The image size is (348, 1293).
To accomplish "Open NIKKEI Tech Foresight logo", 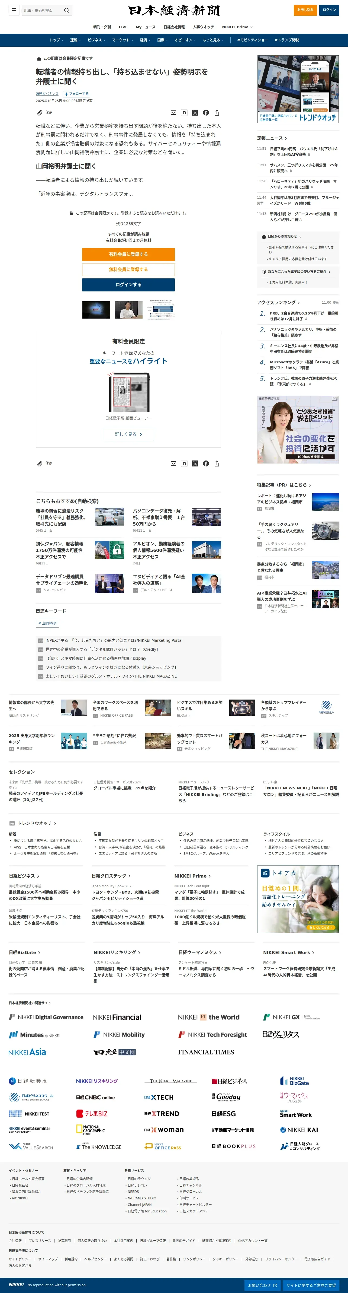I will [x=212, y=1034].
